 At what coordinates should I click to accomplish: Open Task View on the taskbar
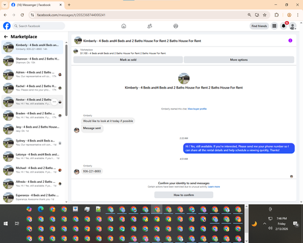point(17,224)
